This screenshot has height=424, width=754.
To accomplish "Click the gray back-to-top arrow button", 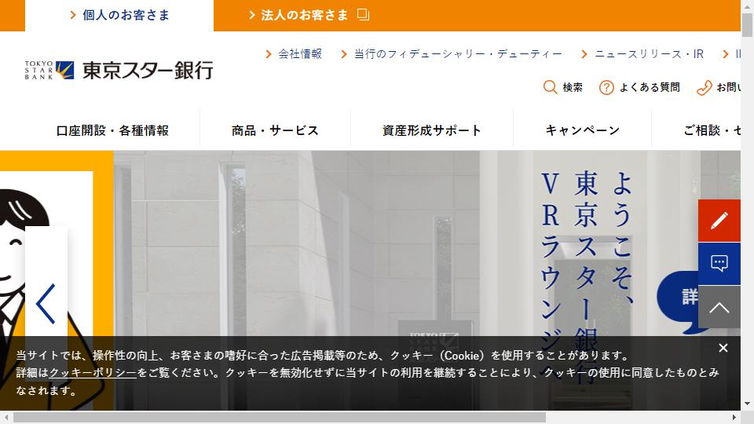I will (x=719, y=307).
